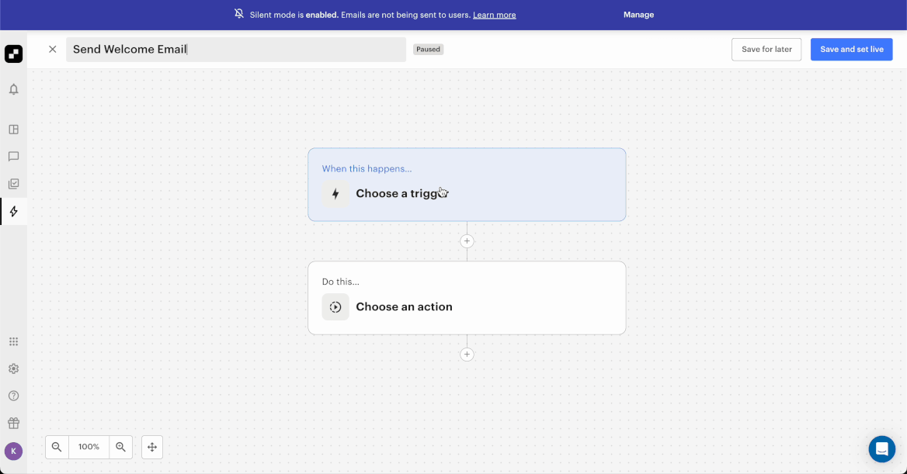
Task: Click the crossed-out bell silent mode icon
Action: point(239,14)
